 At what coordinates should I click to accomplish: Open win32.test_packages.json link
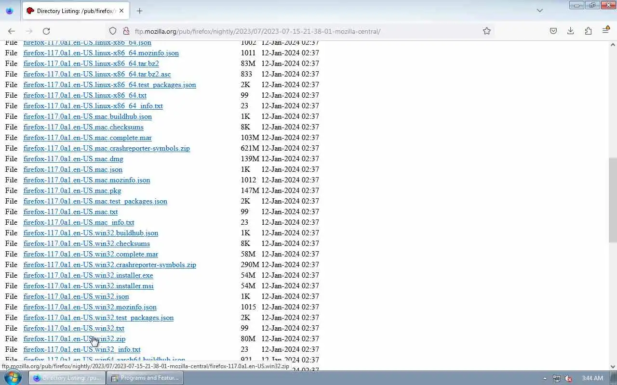click(x=98, y=318)
